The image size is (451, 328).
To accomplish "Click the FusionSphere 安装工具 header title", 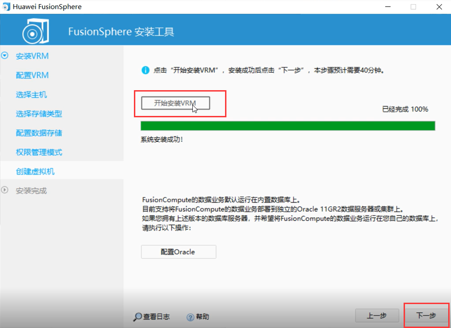I will click(121, 32).
